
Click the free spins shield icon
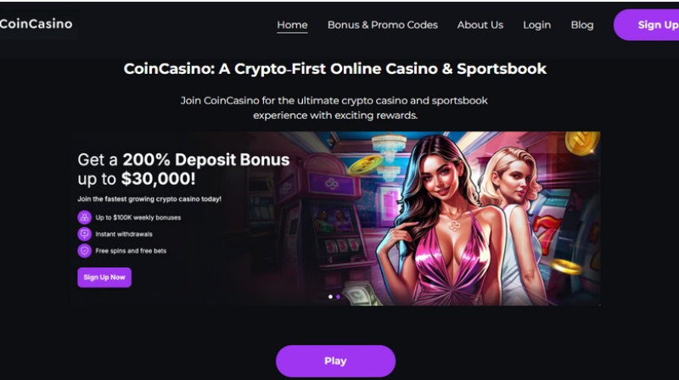click(x=84, y=250)
